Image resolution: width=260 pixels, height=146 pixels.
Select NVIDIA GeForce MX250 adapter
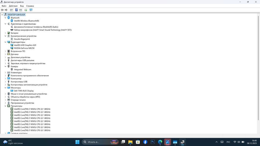point(24,48)
